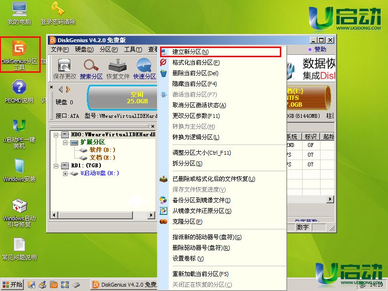Choose 调整分区大小(Ctrl_F11) menu item

click(x=222, y=153)
